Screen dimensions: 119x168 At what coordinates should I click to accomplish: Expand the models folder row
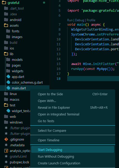(x=25, y=60)
